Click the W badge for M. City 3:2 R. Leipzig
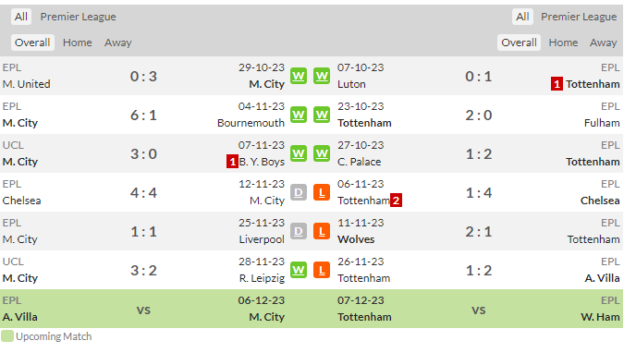 299,270
